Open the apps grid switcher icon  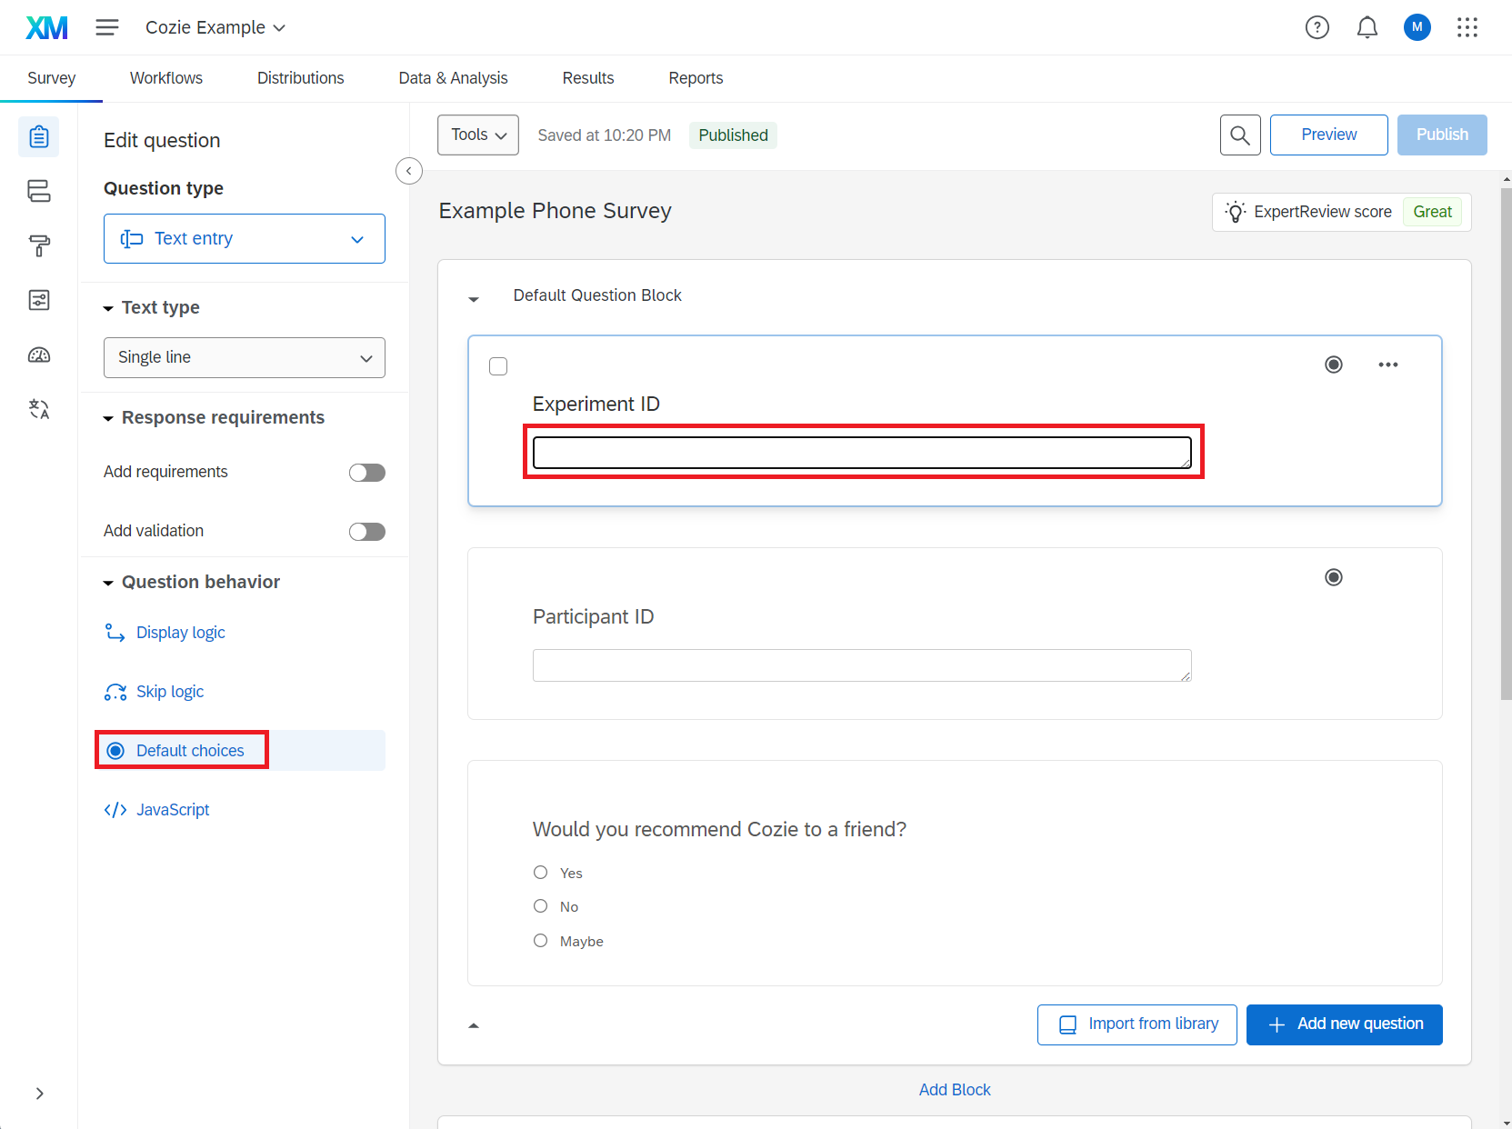point(1467,28)
